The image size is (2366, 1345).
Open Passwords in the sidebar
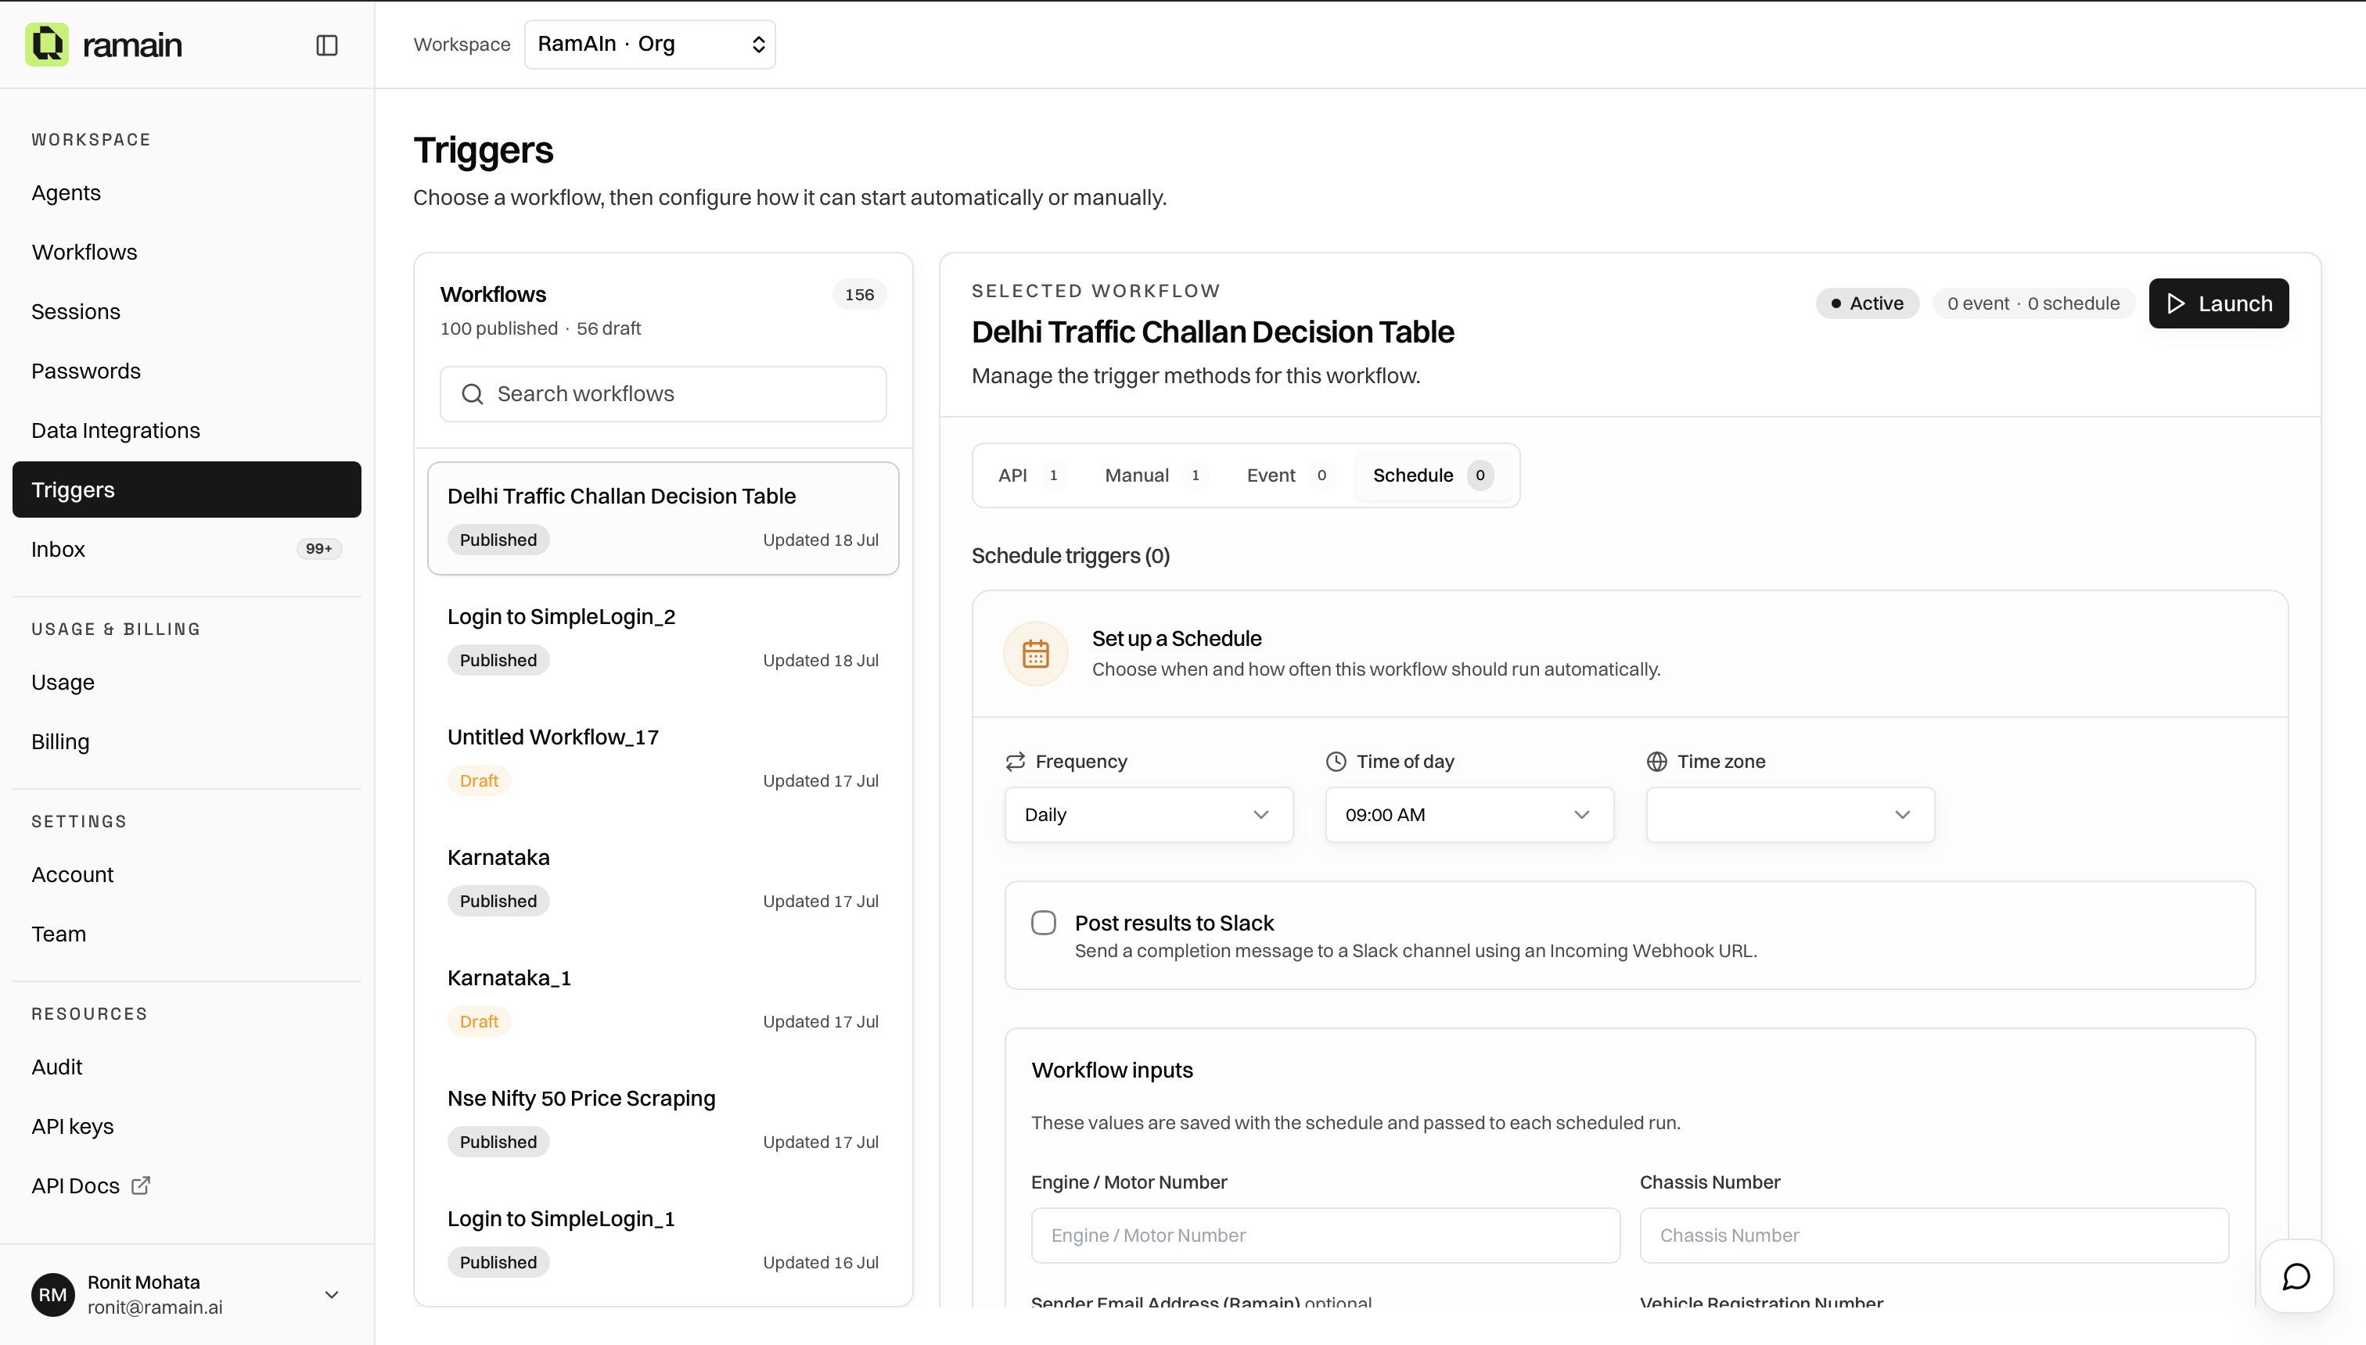click(187, 371)
